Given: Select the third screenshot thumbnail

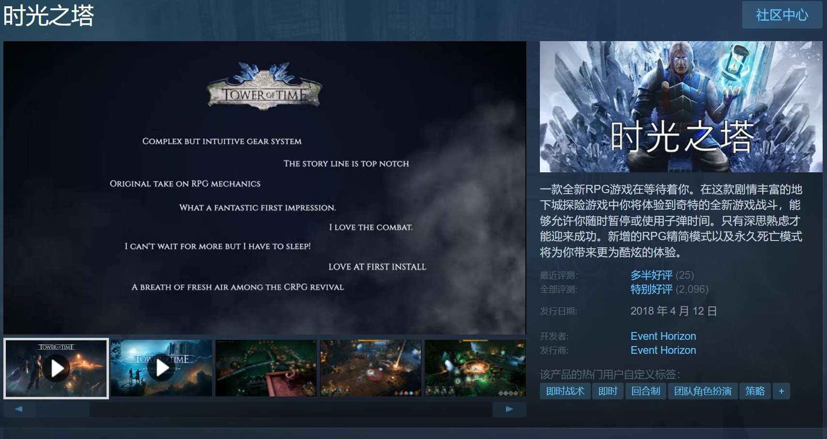Looking at the screenshot, I should pyautogui.click(x=266, y=368).
